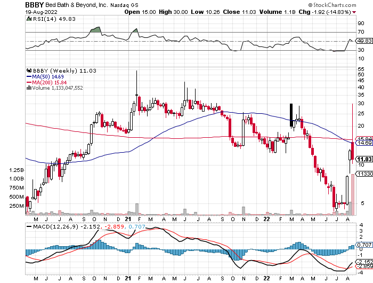This screenshot has width=373, height=283.
Task: Click the 21 year label under price chart
Action: pos(128,219)
